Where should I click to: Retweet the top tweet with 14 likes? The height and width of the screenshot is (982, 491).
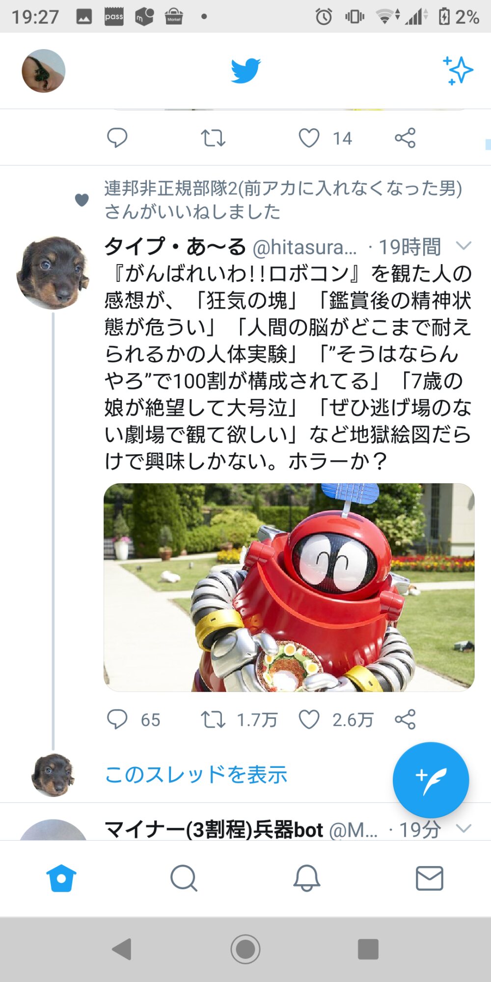pyautogui.click(x=213, y=138)
